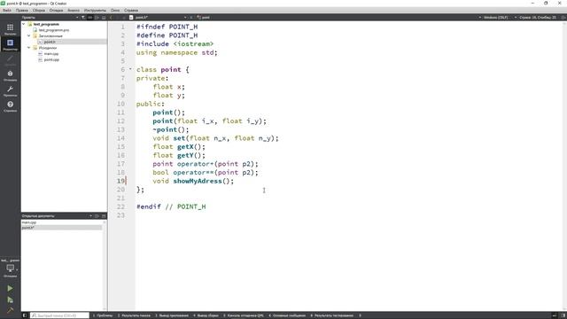This screenshot has height=319, width=567.
Task: Open the Welcome mode (Начало)
Action: [x=10, y=29]
